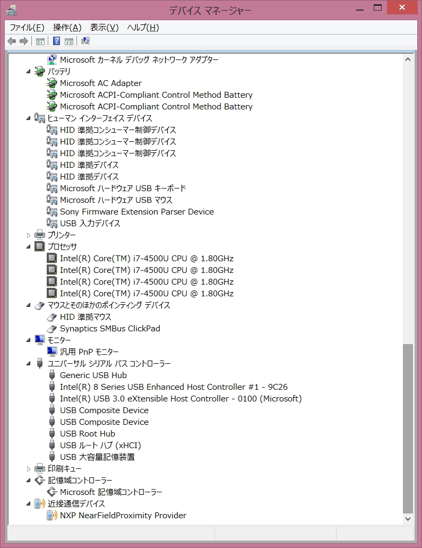The height and width of the screenshot is (548, 422).
Task: Select Microsoft 記憶域コントローラー entry
Action: tap(111, 492)
